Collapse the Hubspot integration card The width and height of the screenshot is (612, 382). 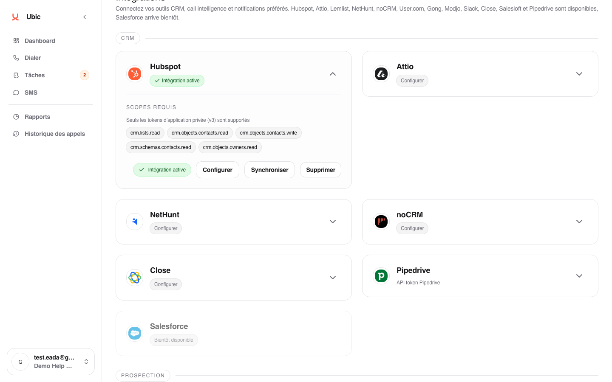(333, 74)
